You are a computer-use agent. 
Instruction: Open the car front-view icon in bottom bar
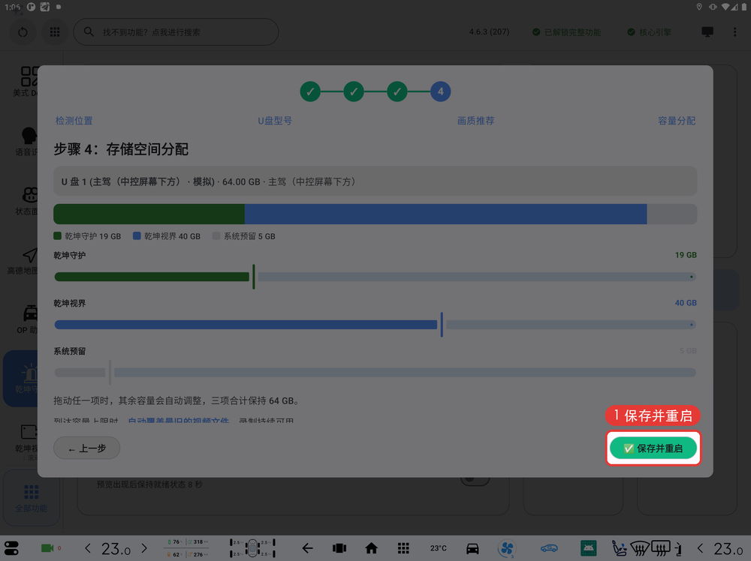coord(472,548)
